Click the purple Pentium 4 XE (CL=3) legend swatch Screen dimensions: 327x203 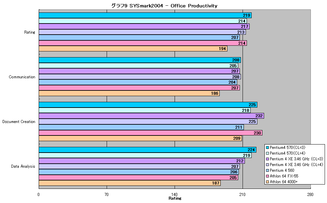(267, 159)
